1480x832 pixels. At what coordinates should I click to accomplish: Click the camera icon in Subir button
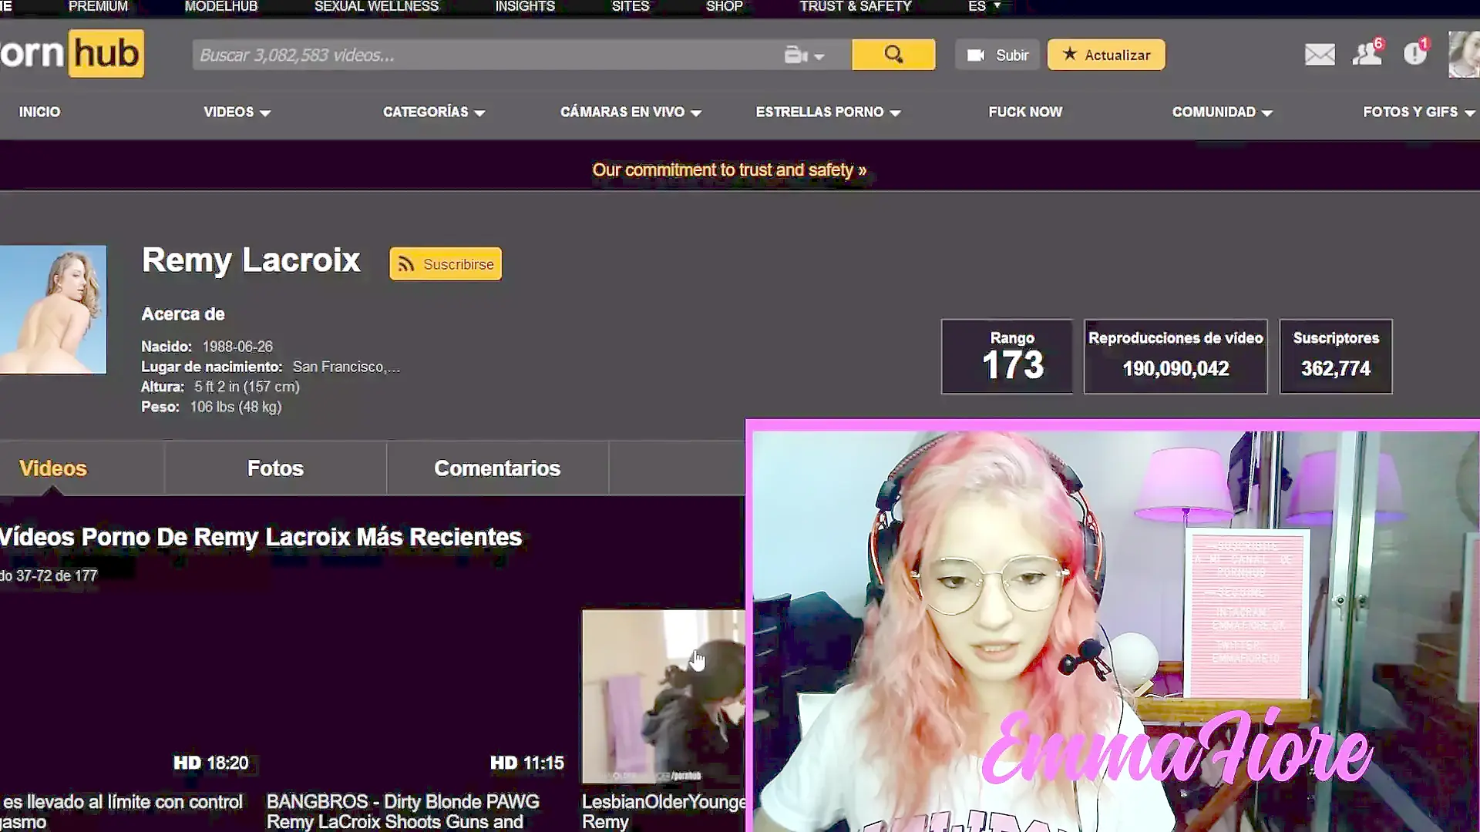click(976, 55)
